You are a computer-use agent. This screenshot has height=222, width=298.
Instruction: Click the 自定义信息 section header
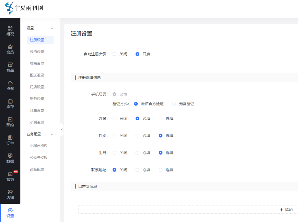tap(88, 186)
